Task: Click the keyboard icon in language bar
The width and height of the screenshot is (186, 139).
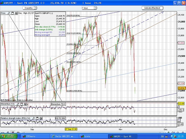Action: (167, 137)
